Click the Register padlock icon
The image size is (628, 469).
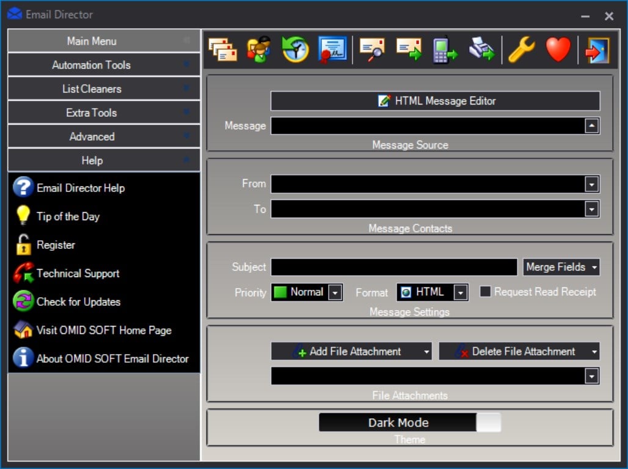tap(23, 245)
